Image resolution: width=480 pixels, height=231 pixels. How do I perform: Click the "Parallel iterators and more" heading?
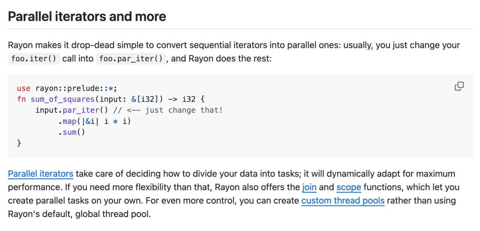click(x=87, y=17)
